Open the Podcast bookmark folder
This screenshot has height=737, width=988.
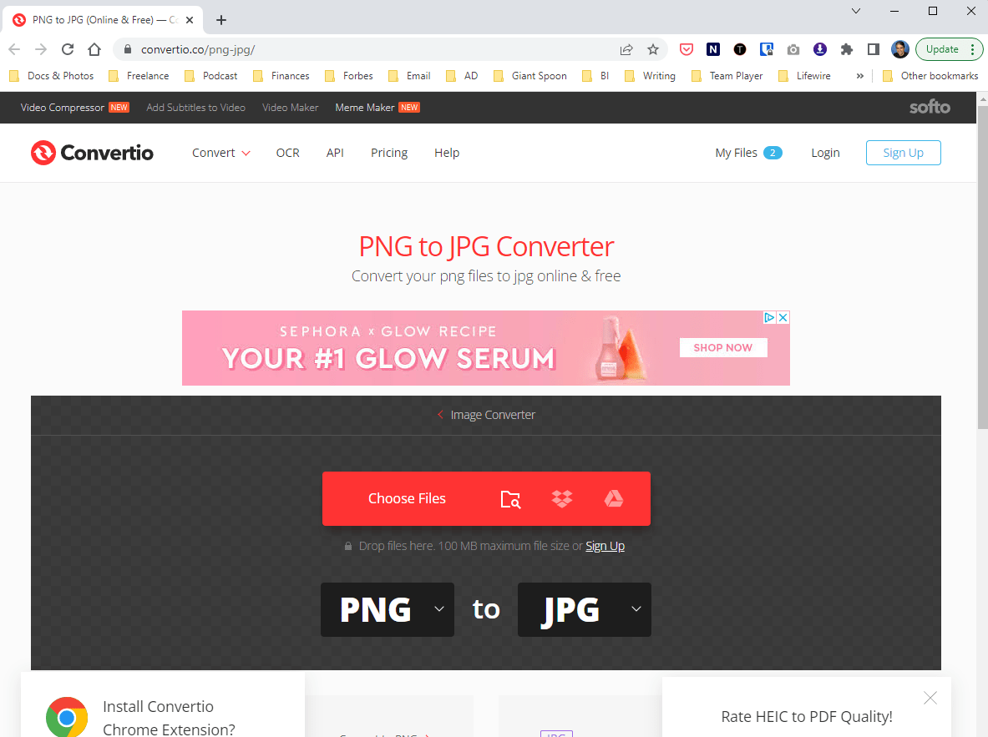point(211,76)
